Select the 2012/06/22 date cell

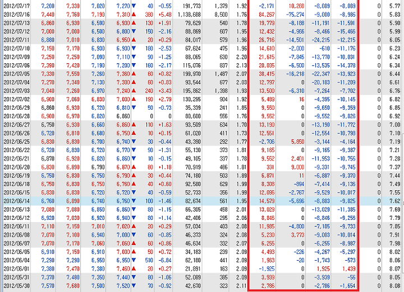[x=17, y=150]
